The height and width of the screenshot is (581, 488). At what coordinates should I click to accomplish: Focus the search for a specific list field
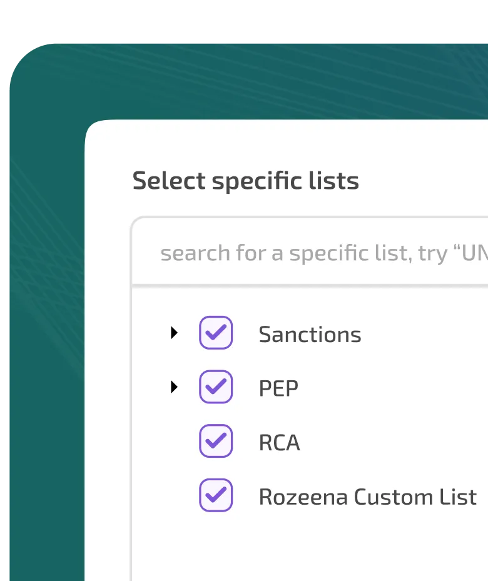click(313, 253)
